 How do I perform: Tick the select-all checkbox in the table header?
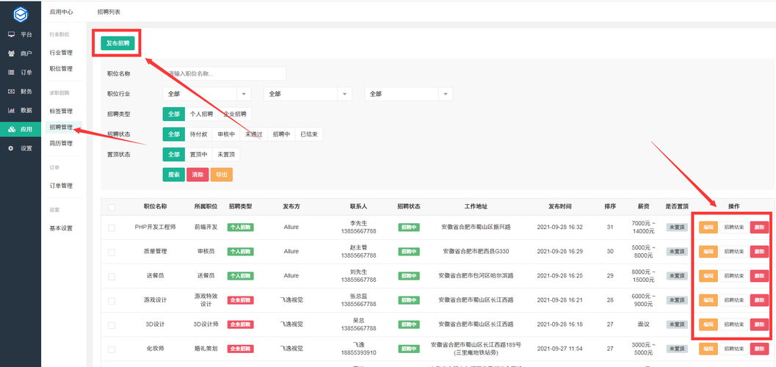(x=112, y=207)
